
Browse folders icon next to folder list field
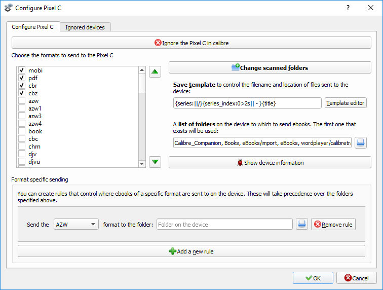(x=361, y=142)
